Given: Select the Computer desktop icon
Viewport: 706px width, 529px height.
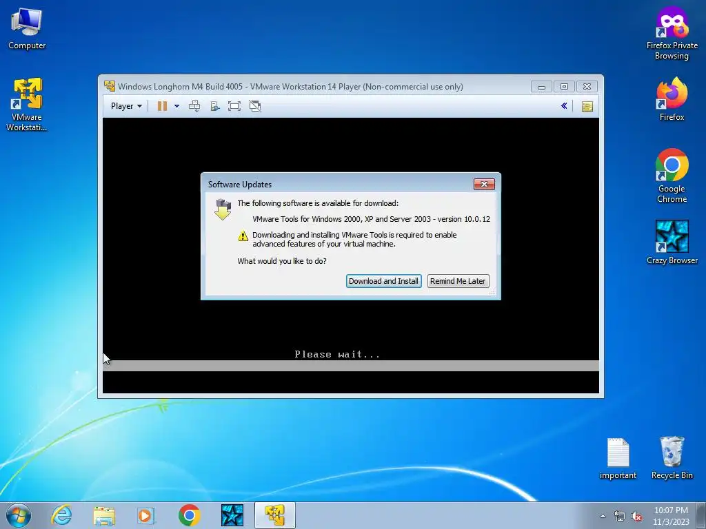Looking at the screenshot, I should (27, 29).
